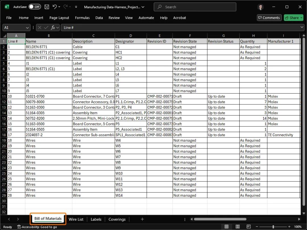Open the Coverings sheet tab
The height and width of the screenshot is (230, 307).
117,219
